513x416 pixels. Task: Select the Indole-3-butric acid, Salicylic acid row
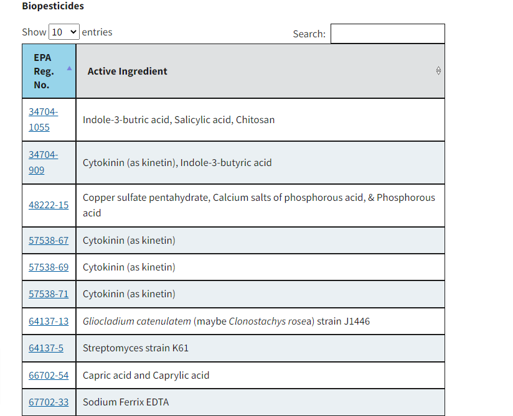tap(178, 119)
